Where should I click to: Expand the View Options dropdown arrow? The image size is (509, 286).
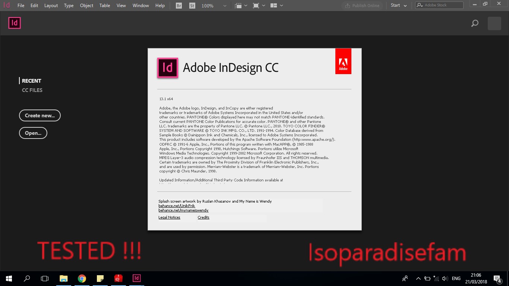click(x=246, y=6)
